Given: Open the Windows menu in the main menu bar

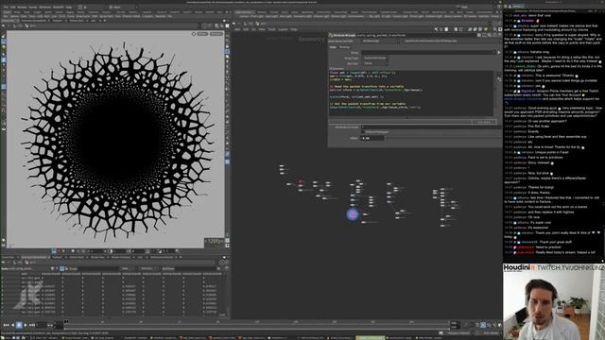Looking at the screenshot, I should point(45,7).
